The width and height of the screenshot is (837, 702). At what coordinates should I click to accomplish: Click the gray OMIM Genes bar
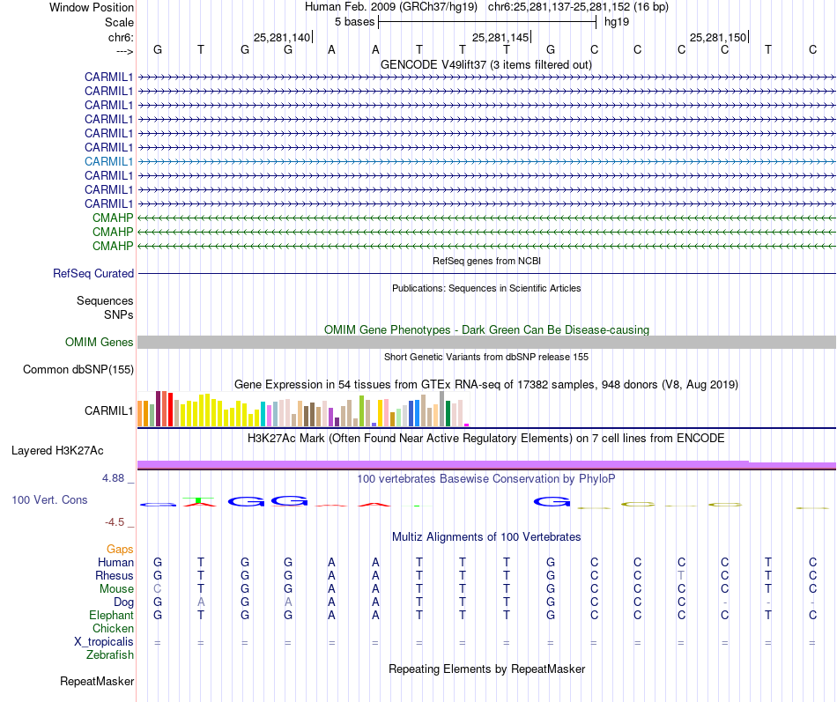[x=486, y=342]
